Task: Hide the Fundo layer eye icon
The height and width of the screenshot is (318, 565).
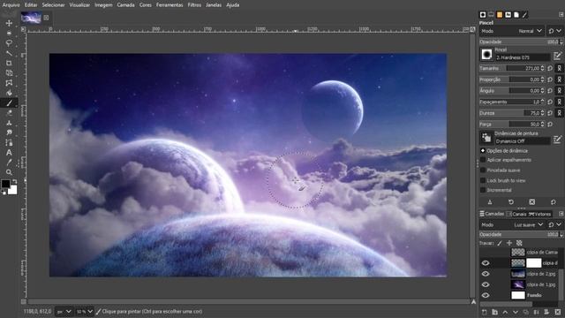Action: [x=486, y=295]
